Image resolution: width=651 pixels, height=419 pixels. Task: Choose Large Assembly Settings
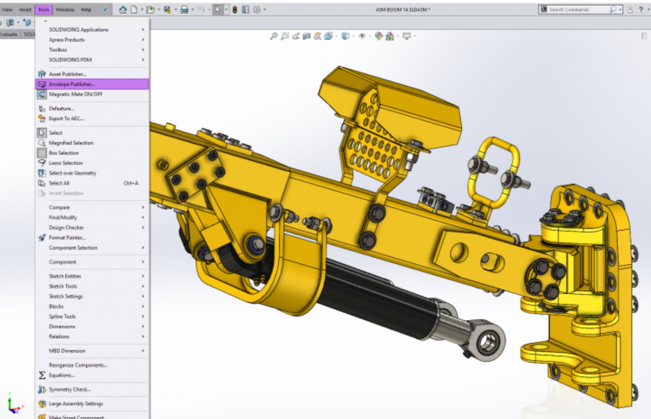click(76, 404)
